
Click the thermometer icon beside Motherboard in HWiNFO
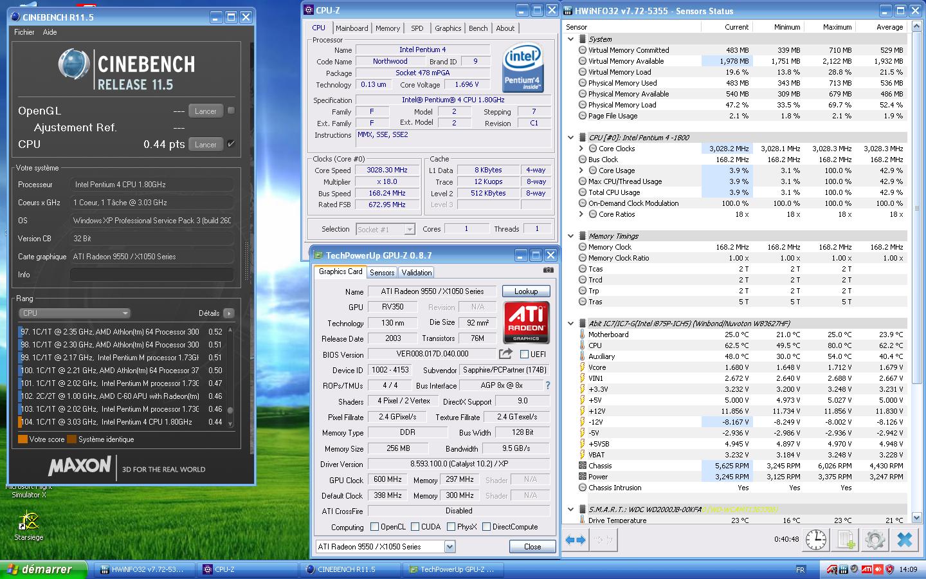pyautogui.click(x=583, y=335)
